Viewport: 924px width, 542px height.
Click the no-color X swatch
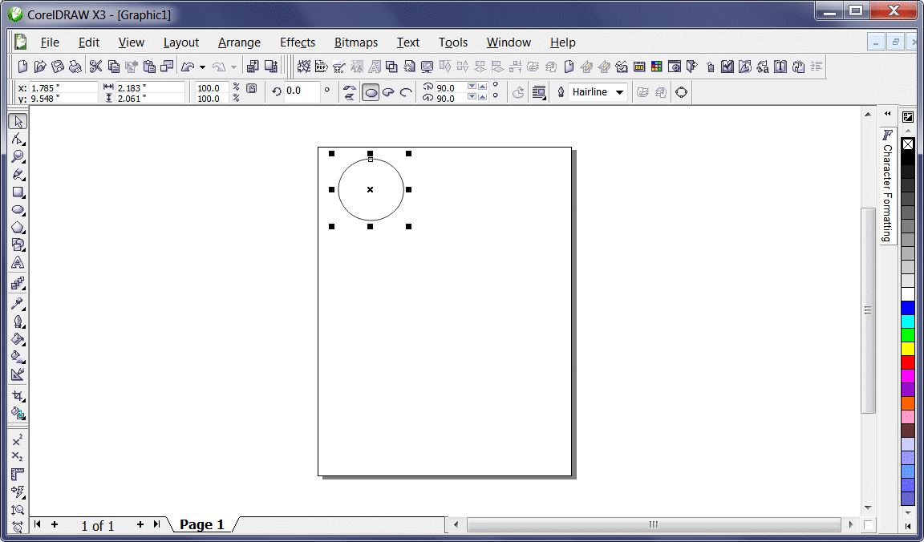pyautogui.click(x=908, y=144)
